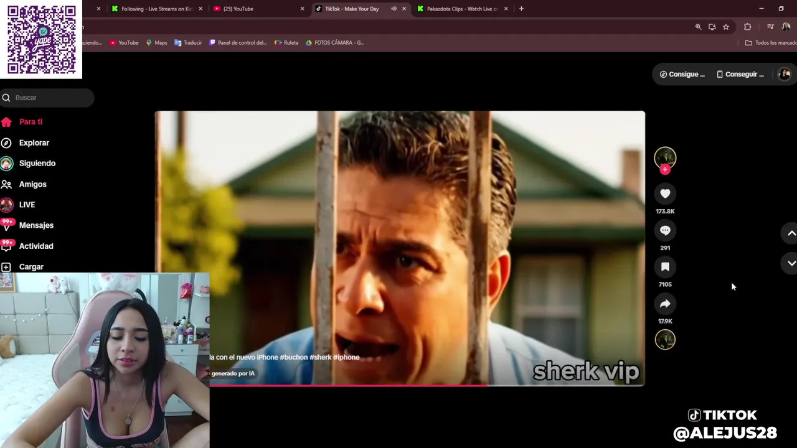Click the Amigos people icon
The height and width of the screenshot is (448, 797).
point(6,184)
